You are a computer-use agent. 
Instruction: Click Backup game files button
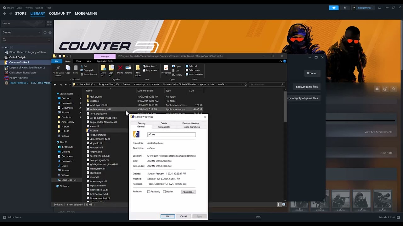tap(307, 87)
